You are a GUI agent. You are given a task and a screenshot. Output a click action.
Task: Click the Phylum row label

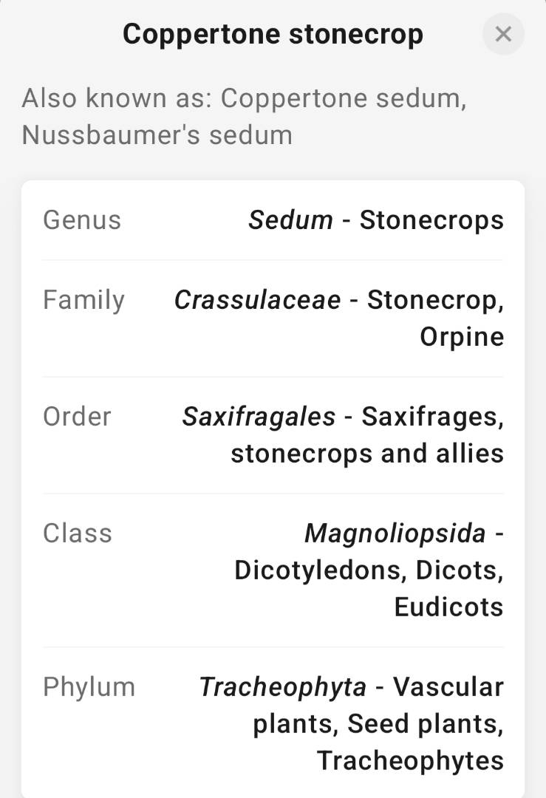pyautogui.click(x=89, y=687)
